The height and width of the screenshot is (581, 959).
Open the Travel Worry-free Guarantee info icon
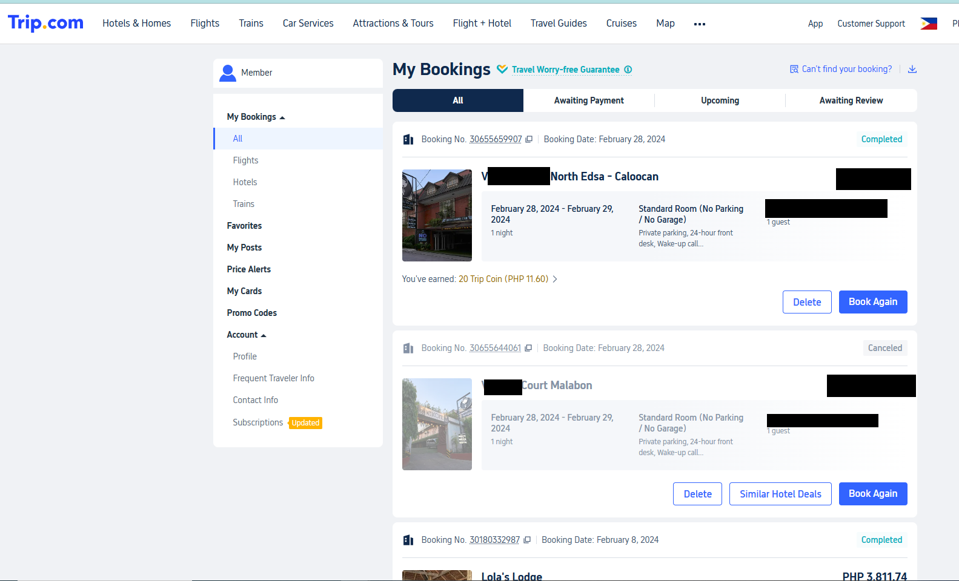tap(628, 70)
